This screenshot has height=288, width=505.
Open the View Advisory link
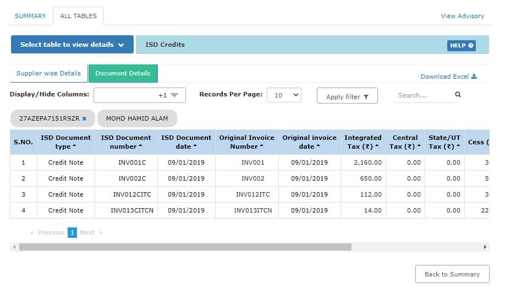(462, 16)
